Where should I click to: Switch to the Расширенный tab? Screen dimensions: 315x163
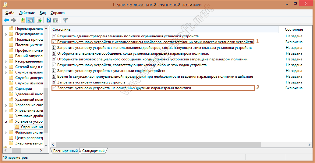point(65,151)
